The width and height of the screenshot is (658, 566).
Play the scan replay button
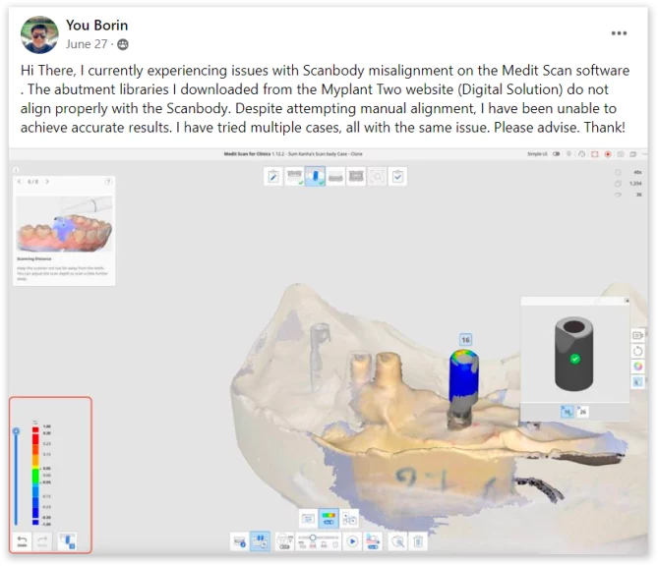pos(352,541)
